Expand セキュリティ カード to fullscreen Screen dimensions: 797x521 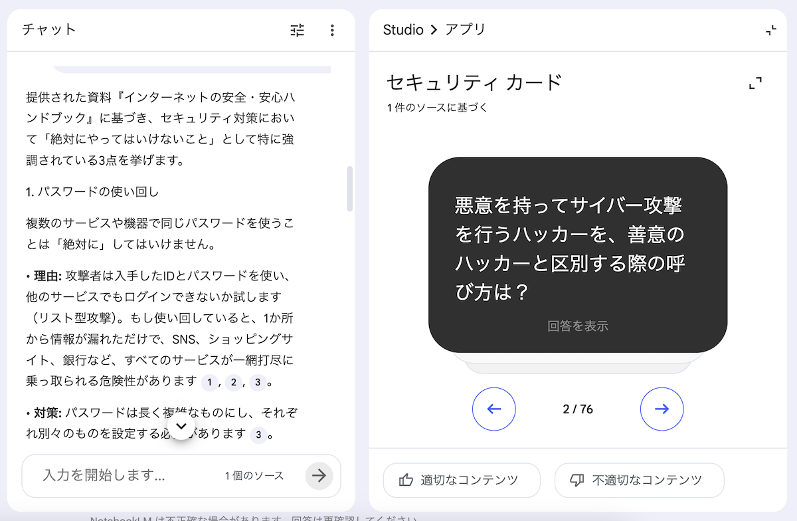[755, 83]
